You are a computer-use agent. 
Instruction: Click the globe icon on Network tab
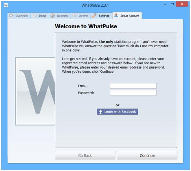52,16
